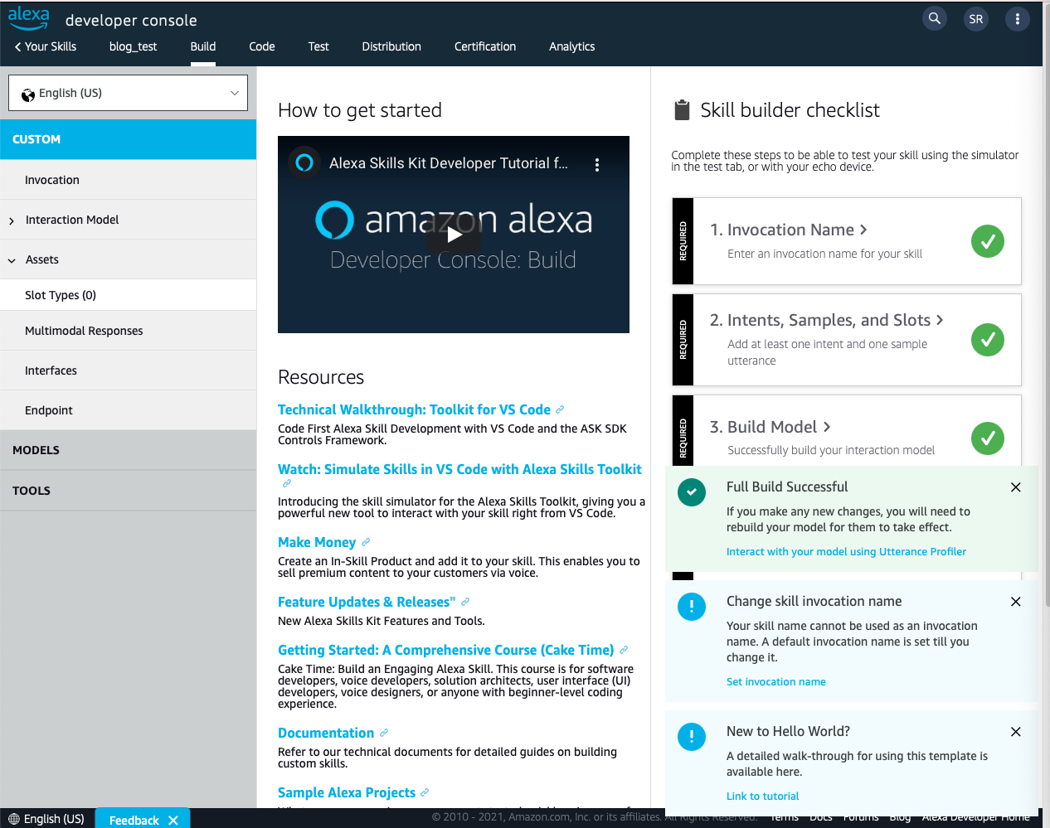Click external link icon after Technical Walkthrough
This screenshot has width=1050, height=828.
(560, 409)
